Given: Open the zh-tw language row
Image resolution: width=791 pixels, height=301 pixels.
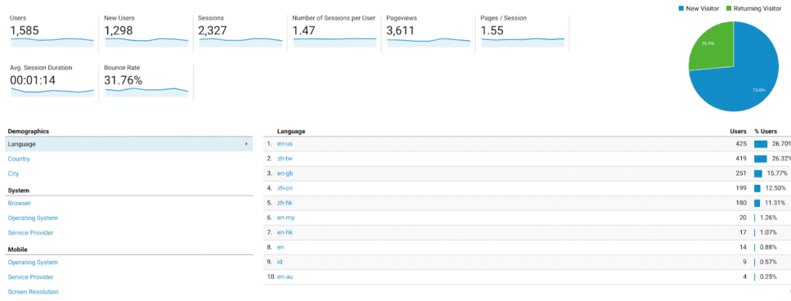Looking at the screenshot, I should tap(285, 159).
